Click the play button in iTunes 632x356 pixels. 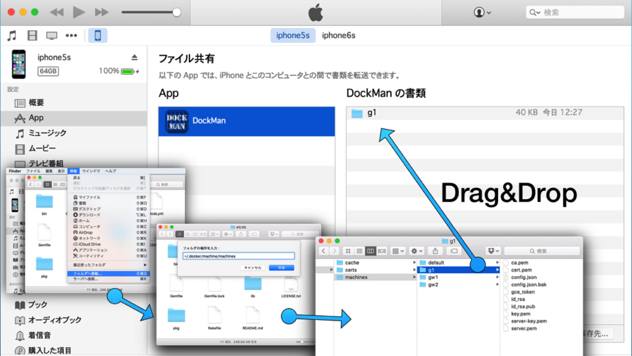[78, 12]
